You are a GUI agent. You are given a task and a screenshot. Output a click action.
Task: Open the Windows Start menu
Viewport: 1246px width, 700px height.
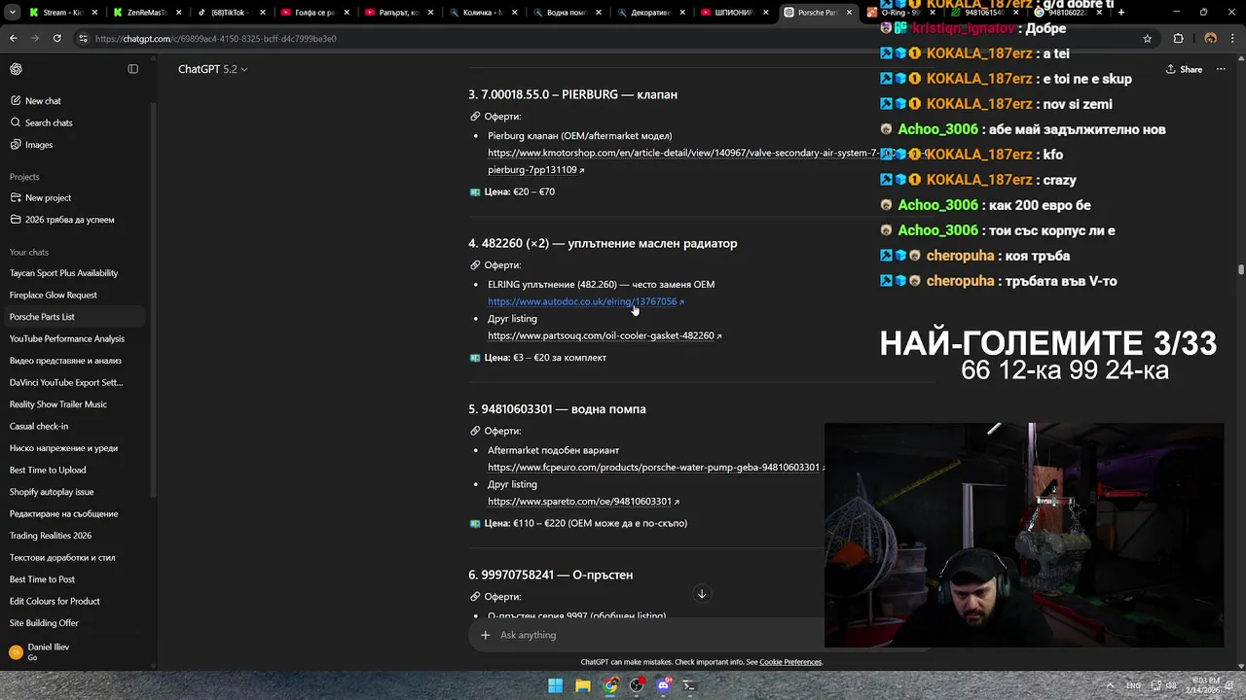tap(555, 685)
